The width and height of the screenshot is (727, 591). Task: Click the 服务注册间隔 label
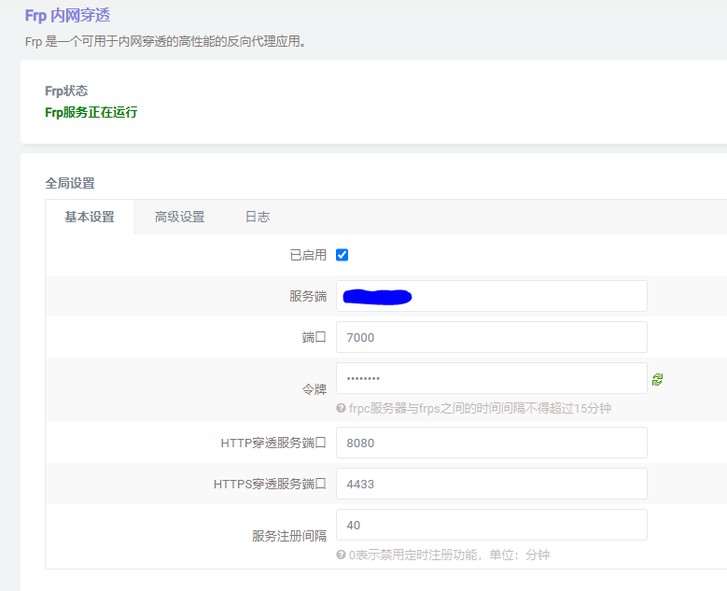289,537
